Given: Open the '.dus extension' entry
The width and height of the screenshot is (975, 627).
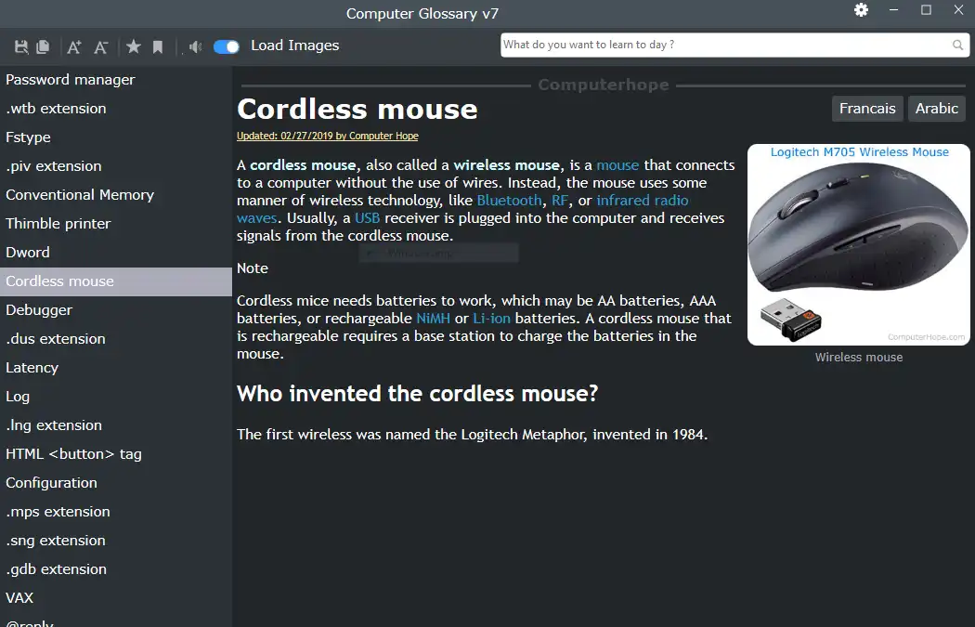Looking at the screenshot, I should [x=116, y=338].
